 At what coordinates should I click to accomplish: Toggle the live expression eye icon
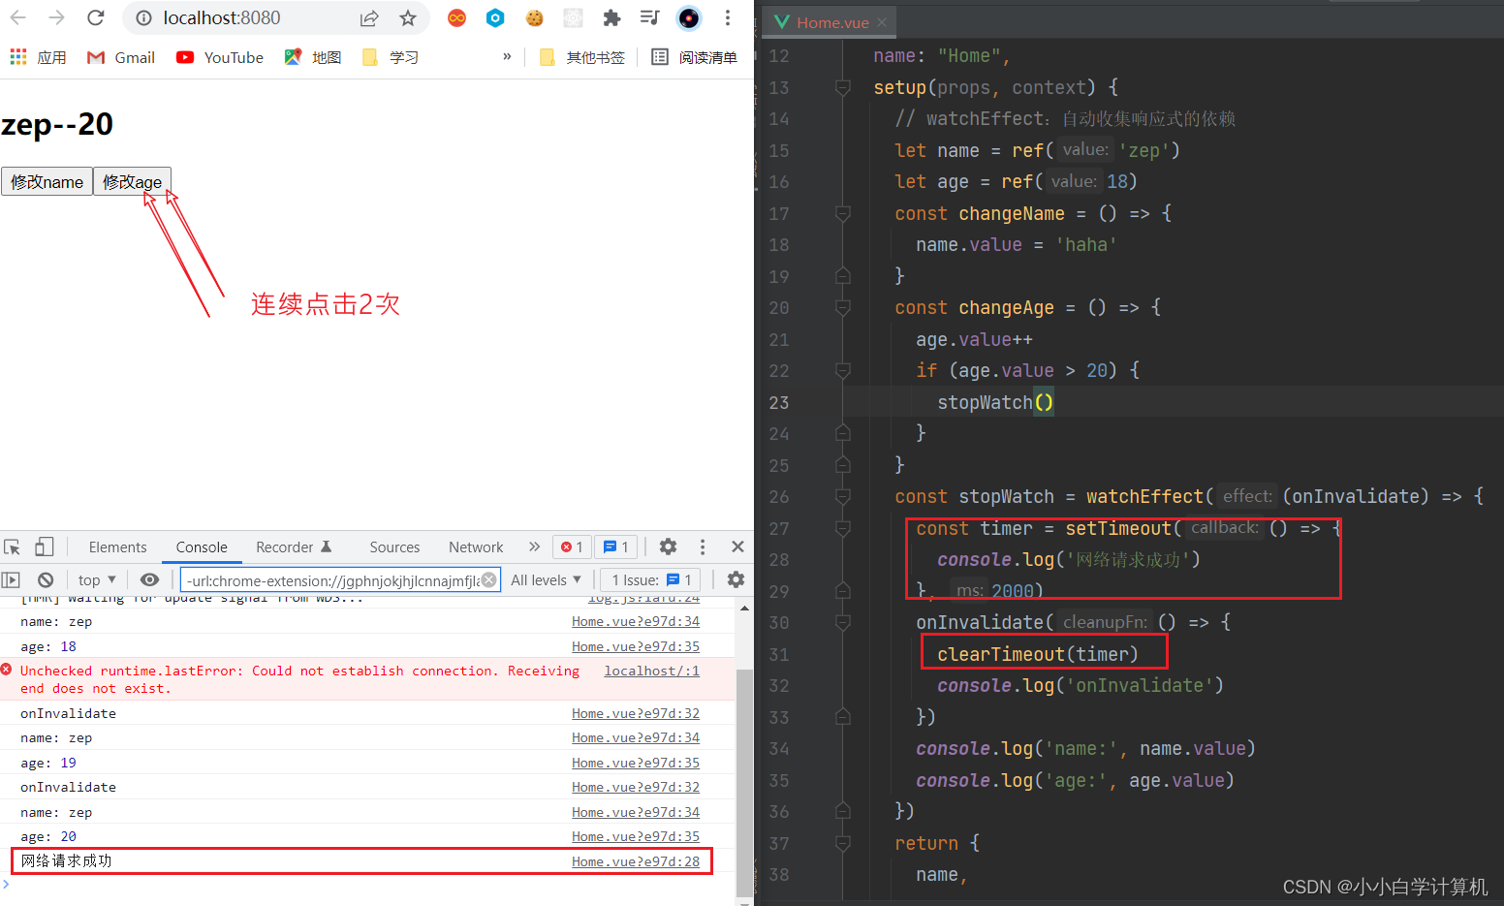coord(149,579)
